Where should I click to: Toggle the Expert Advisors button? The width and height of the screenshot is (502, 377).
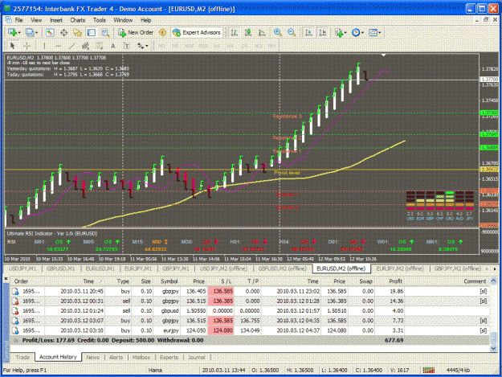pos(197,32)
